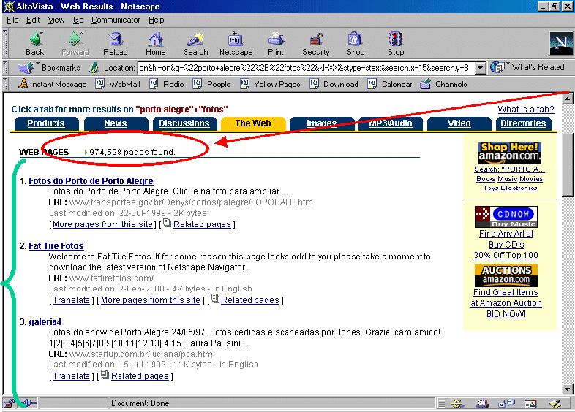The height and width of the screenshot is (412, 575).
Task: Open the 'Fat Tire Fotos' result
Action: 56,246
